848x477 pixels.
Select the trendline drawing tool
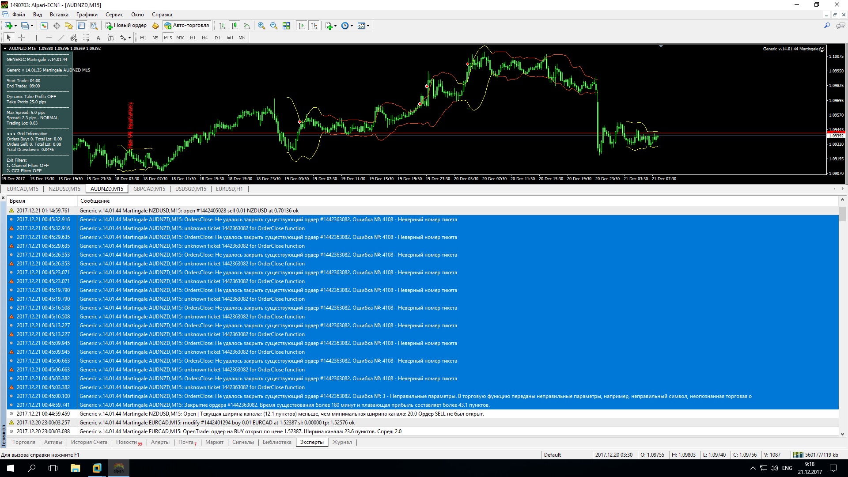[61, 38]
